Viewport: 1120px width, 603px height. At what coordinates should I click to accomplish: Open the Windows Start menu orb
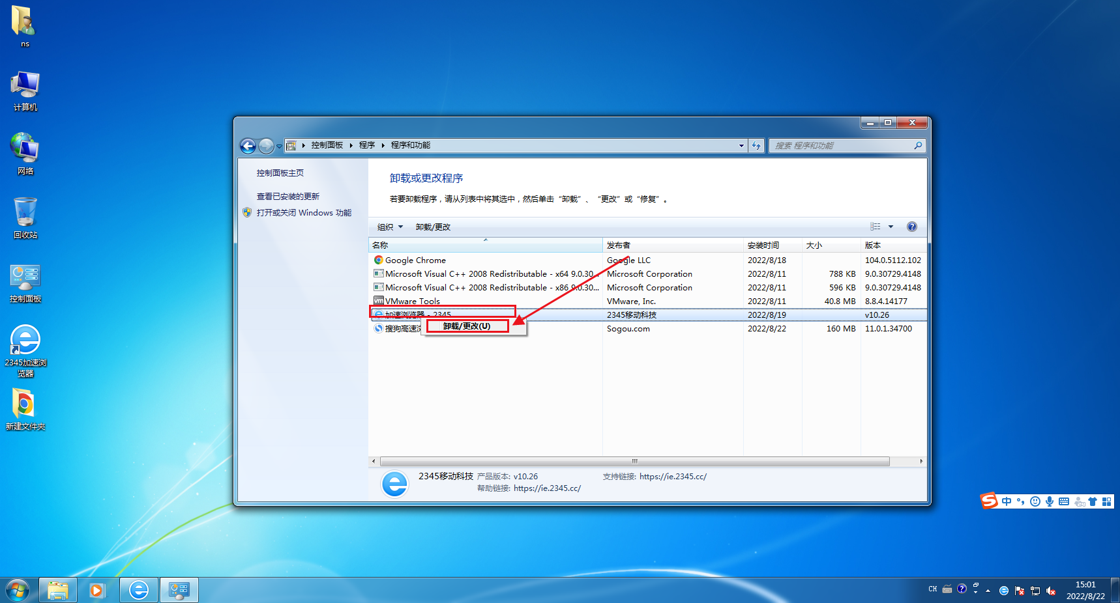(x=18, y=591)
